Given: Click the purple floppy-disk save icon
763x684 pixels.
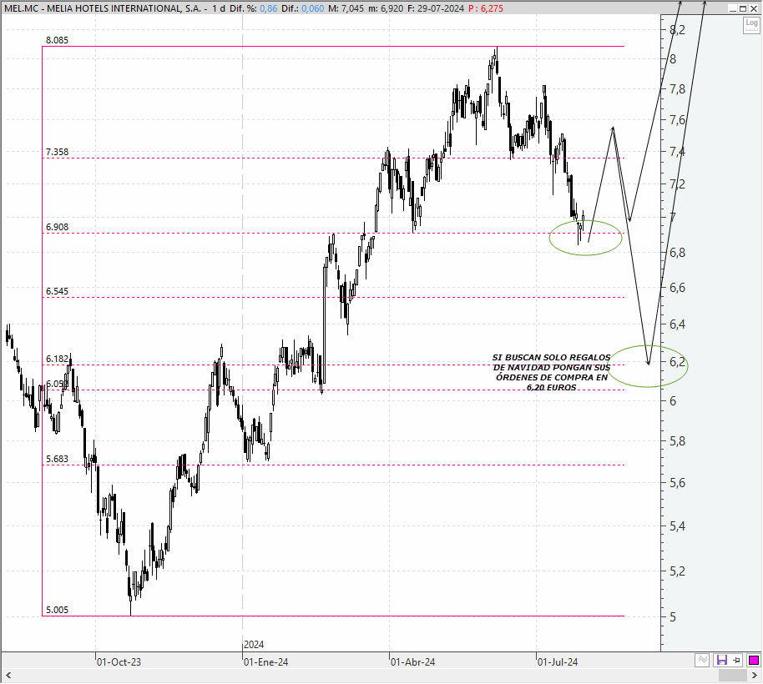Looking at the screenshot, I should pyautogui.click(x=721, y=660).
